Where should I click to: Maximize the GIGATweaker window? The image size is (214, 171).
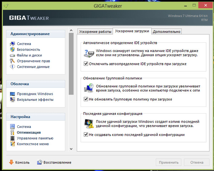point(194,5)
